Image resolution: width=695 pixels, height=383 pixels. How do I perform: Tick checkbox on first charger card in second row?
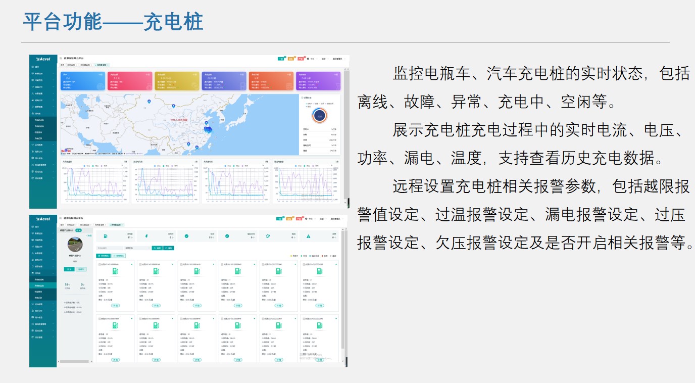click(x=99, y=319)
